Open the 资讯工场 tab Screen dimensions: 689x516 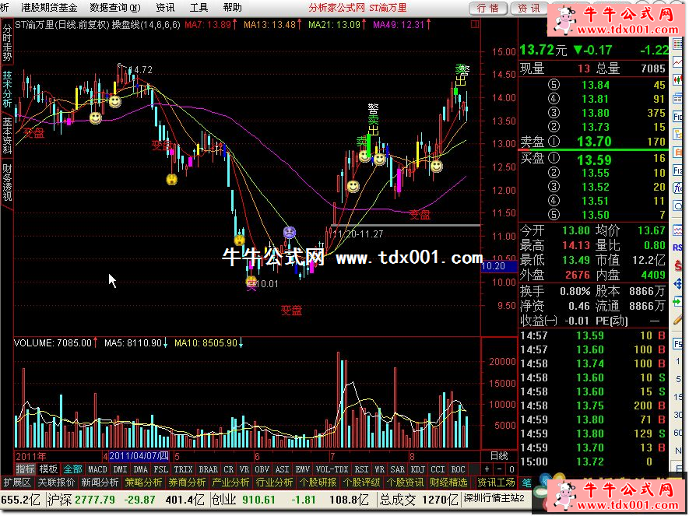[496, 483]
